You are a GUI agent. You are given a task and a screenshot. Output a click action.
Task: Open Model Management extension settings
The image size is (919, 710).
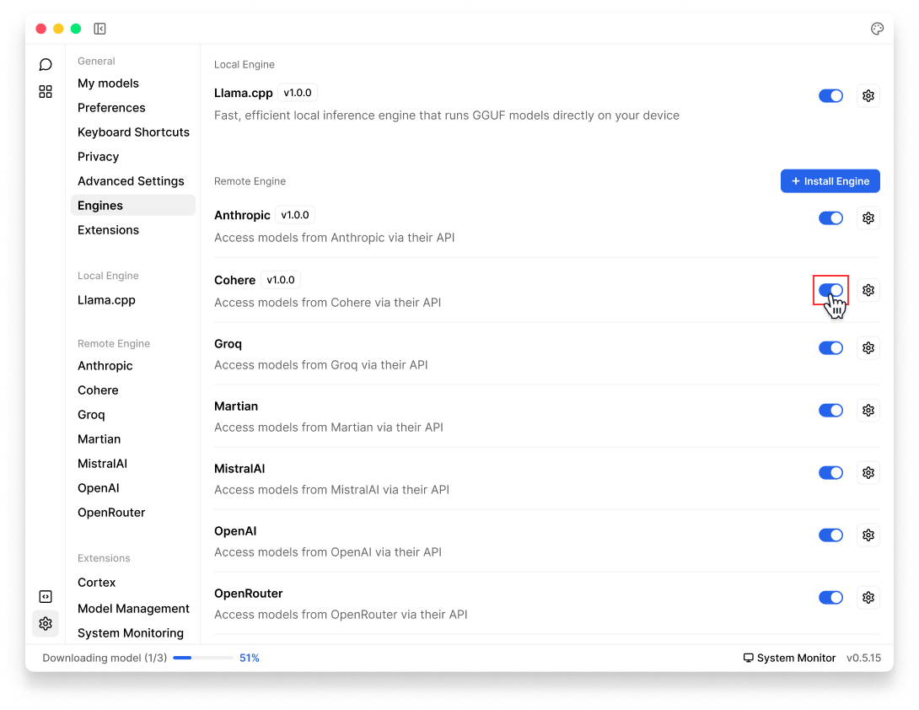tap(133, 609)
